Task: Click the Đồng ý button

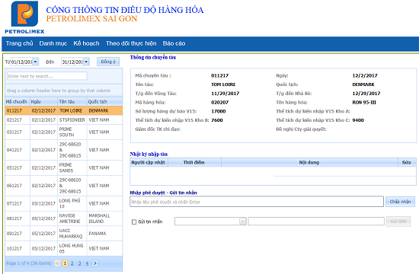Action: (x=108, y=62)
